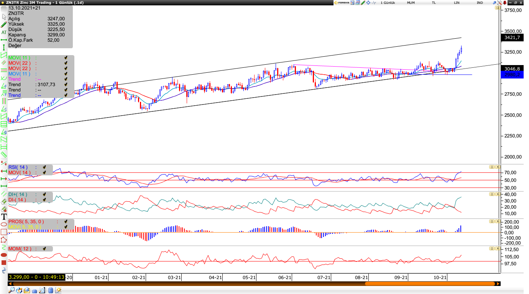
Task: Open the 1 Günlük period selector
Action: 388,3
